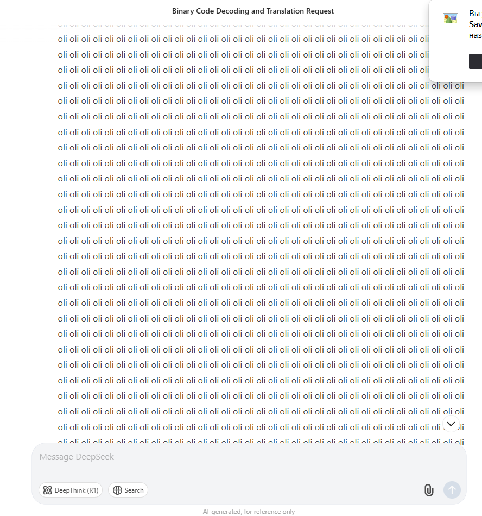Send the message with up-arrow button
482x516 pixels.
pyautogui.click(x=452, y=490)
